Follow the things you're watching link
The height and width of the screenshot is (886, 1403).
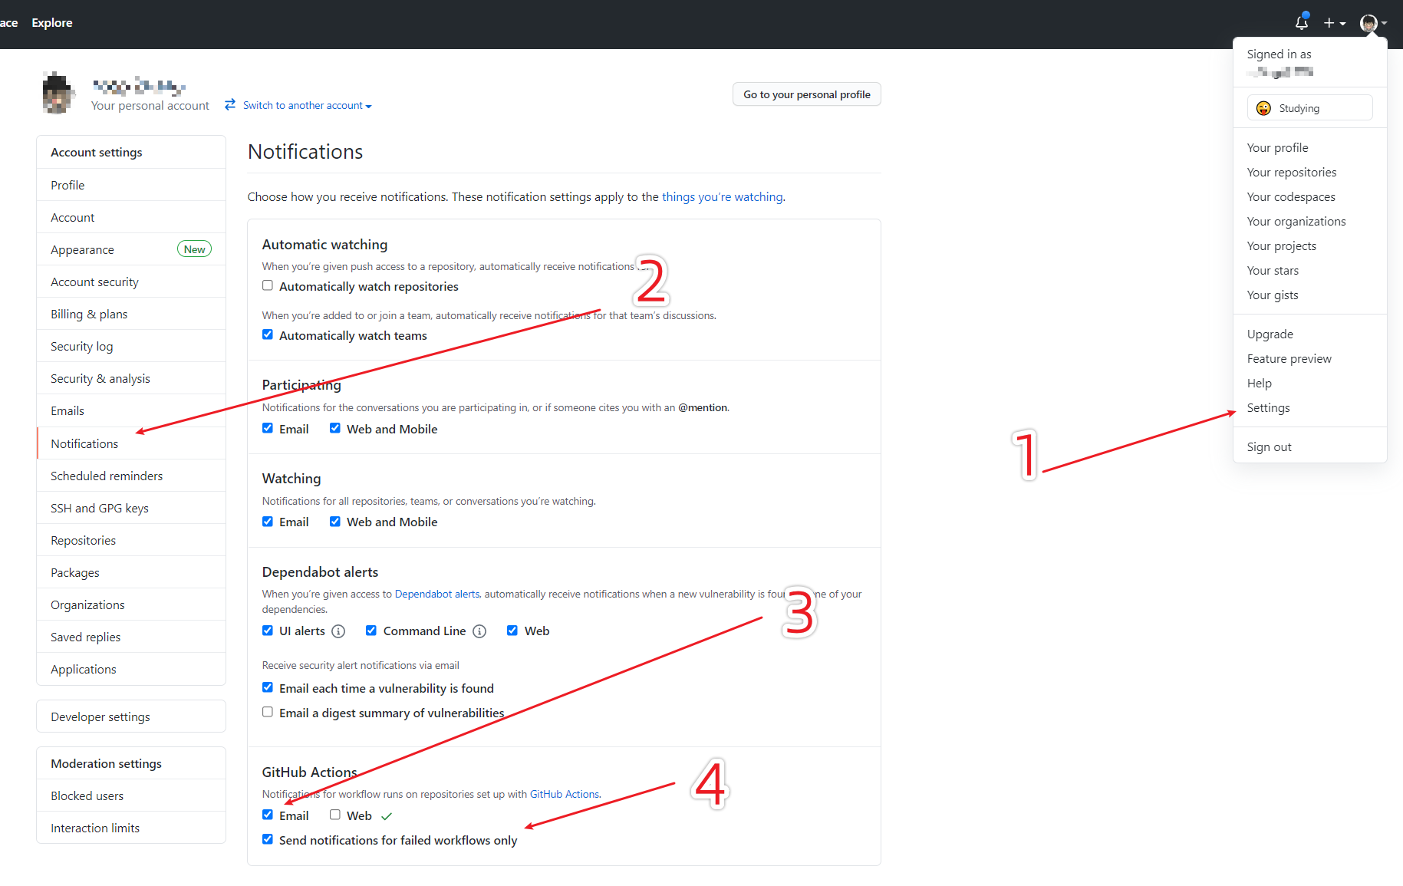coord(723,197)
